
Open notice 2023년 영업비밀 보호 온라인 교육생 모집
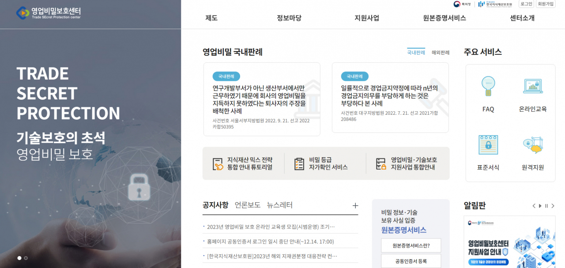[x=271, y=226]
